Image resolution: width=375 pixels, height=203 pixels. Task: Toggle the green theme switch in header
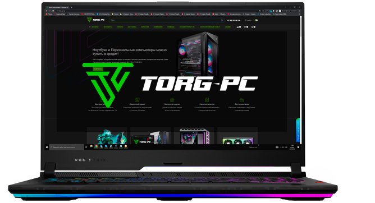point(256,20)
